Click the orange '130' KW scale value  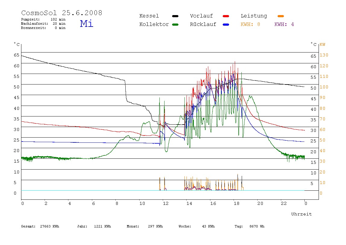pyautogui.click(x=324, y=55)
